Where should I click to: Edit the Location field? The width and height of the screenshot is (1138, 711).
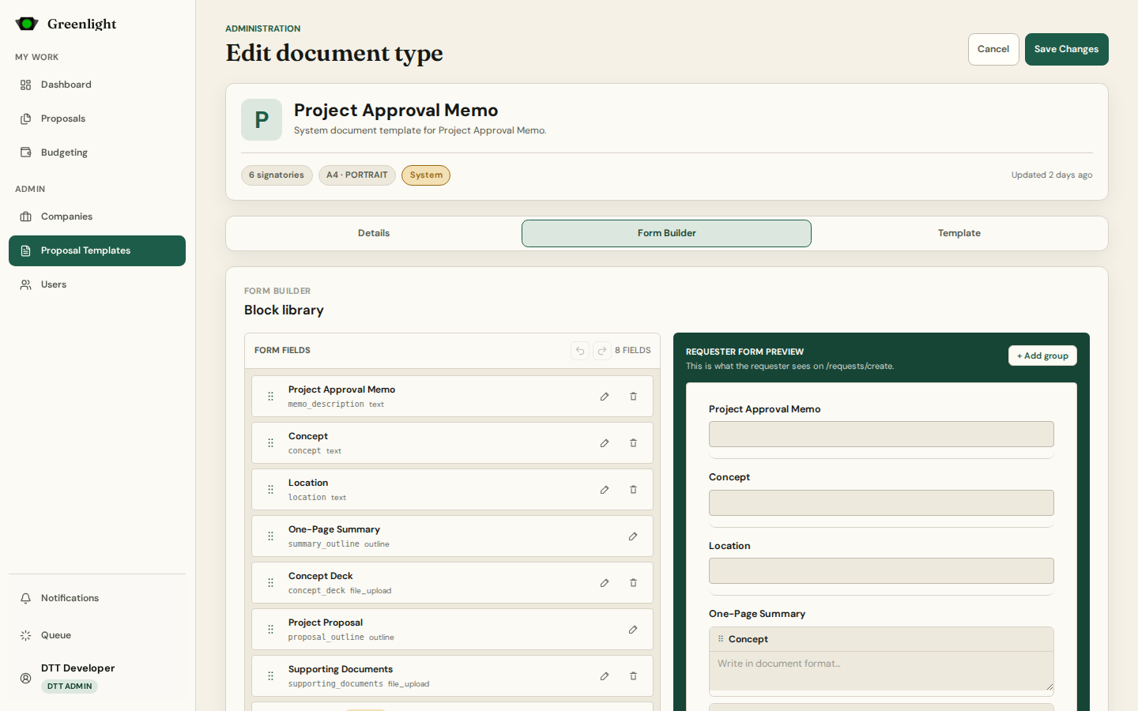click(x=605, y=490)
